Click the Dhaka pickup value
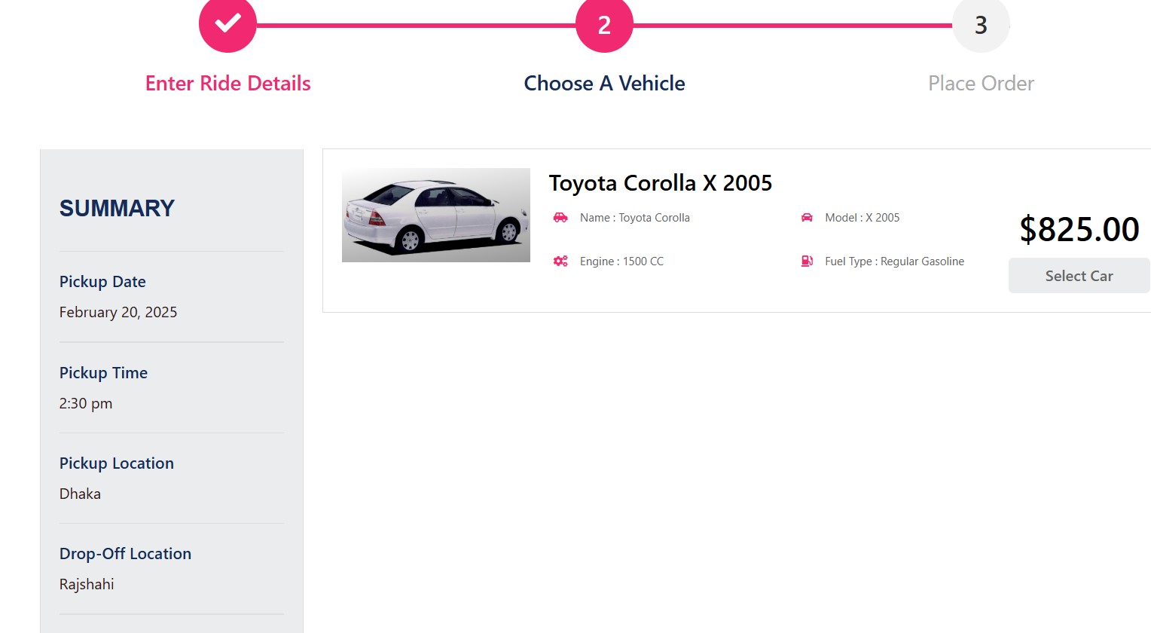 [x=80, y=494]
